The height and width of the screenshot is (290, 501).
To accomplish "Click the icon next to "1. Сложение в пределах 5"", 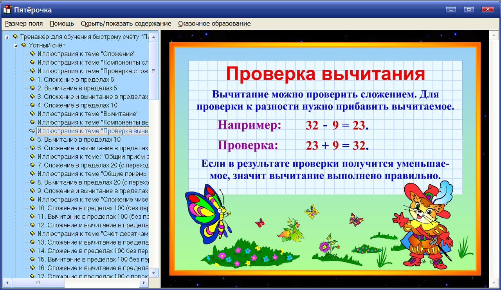I will pyautogui.click(x=32, y=79).
